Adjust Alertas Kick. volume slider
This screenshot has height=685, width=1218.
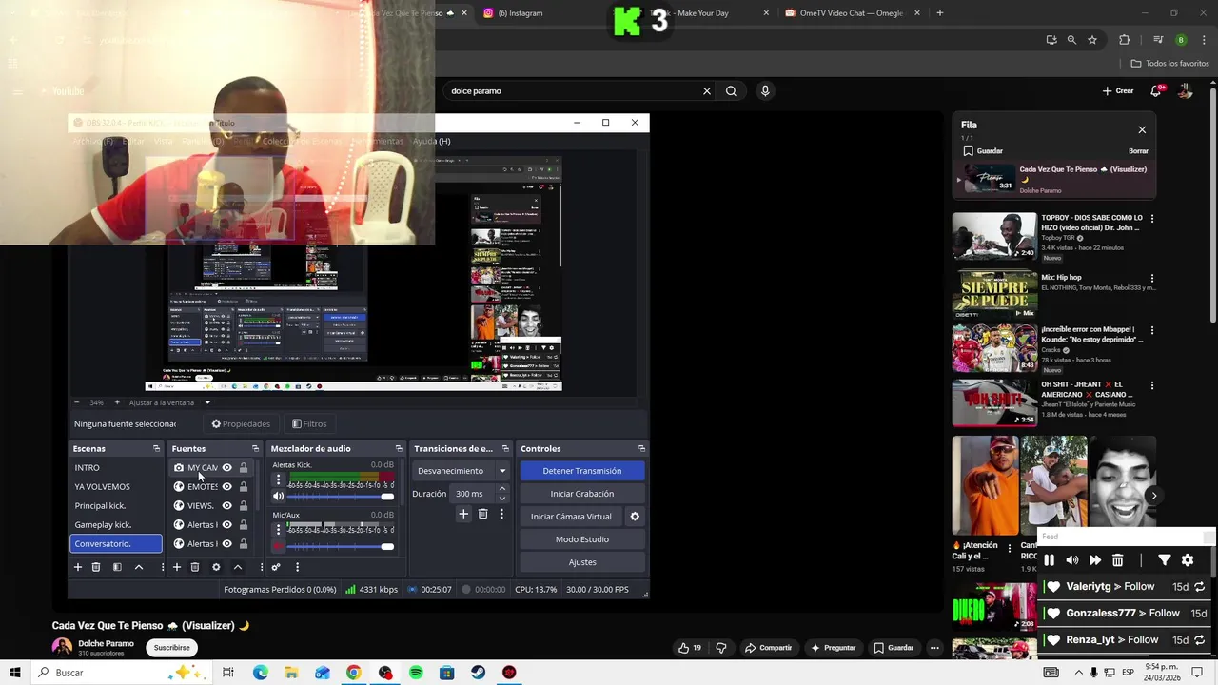[x=341, y=497]
